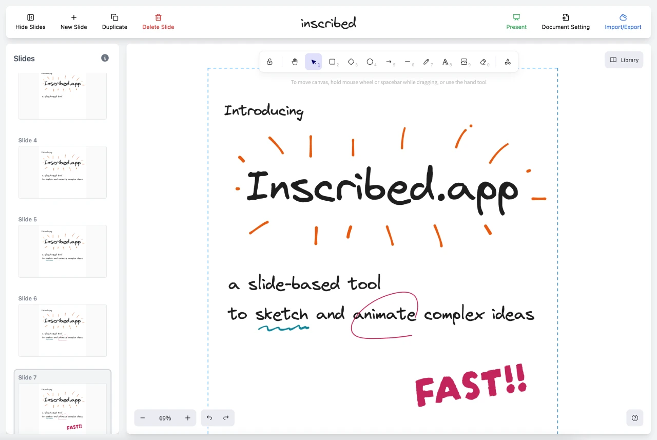This screenshot has width=657, height=440.
Task: Open Document Setting
Action: pyautogui.click(x=566, y=22)
